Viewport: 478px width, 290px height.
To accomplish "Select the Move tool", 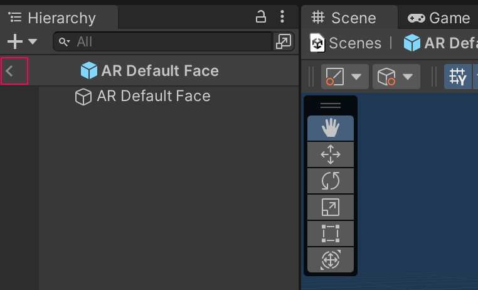I will point(331,154).
